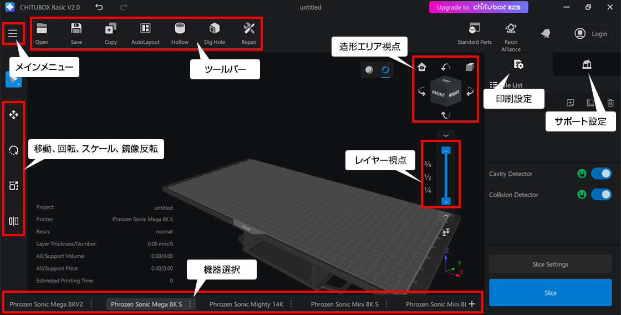Image resolution: width=621 pixels, height=315 pixels.
Task: Select the Scale tool in left sidebar
Action: click(x=13, y=185)
